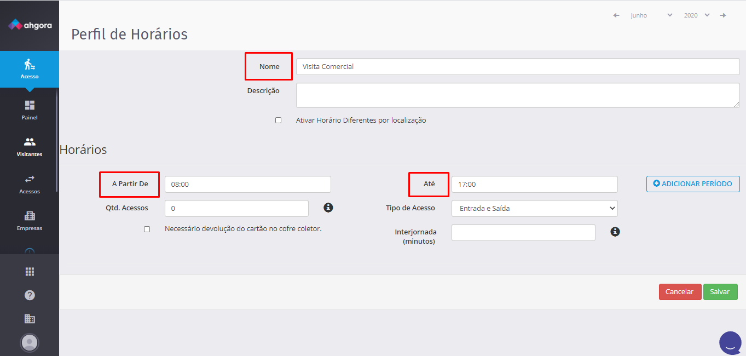The width and height of the screenshot is (746, 356).
Task: Open the company building icon near the bottom
Action: click(30, 318)
